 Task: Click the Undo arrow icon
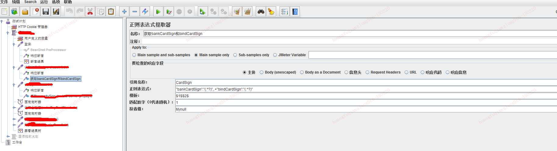tap(70, 12)
